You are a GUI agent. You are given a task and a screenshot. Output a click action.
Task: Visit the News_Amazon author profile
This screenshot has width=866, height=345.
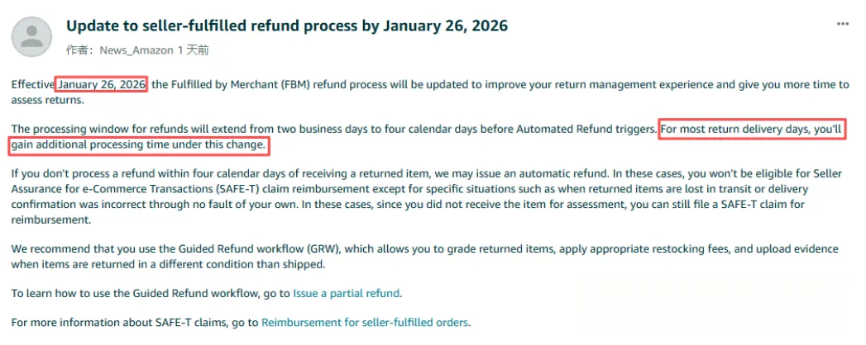coord(136,50)
